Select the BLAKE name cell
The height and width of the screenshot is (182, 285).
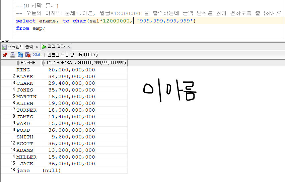coord(28,76)
